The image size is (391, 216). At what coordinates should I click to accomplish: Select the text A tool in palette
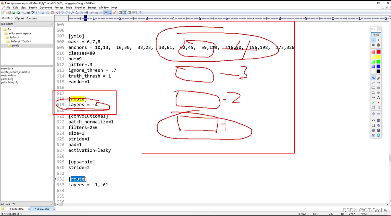(378, 98)
